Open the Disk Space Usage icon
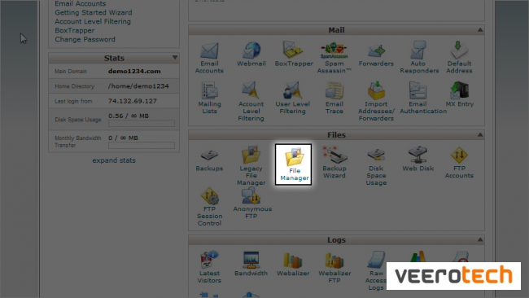This screenshot has width=529, height=298. tap(376, 166)
